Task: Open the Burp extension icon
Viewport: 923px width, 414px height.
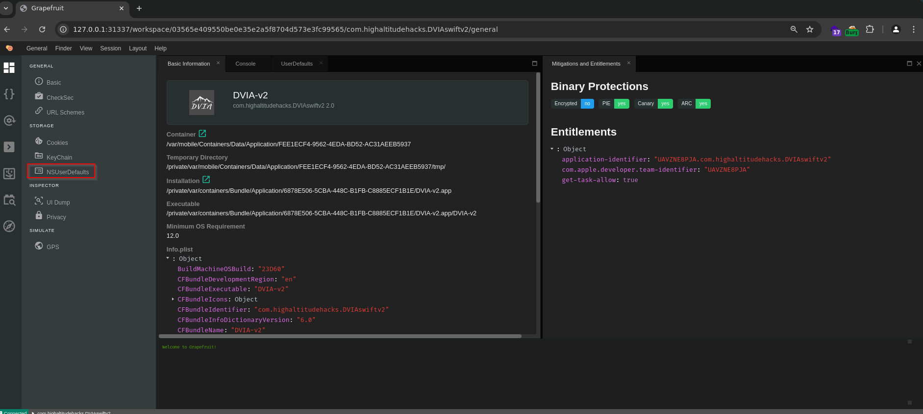Action: [852, 30]
